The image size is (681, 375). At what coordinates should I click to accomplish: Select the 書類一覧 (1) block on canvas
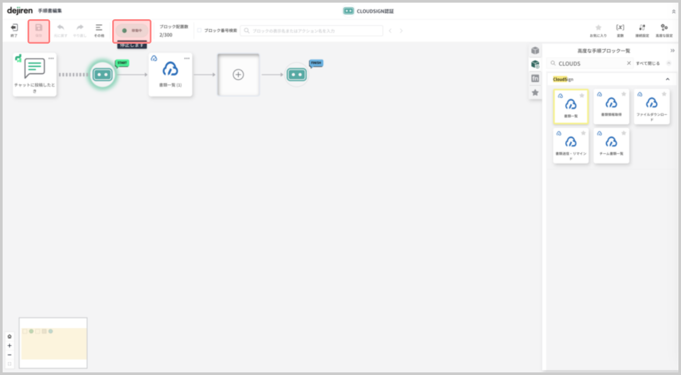170,75
